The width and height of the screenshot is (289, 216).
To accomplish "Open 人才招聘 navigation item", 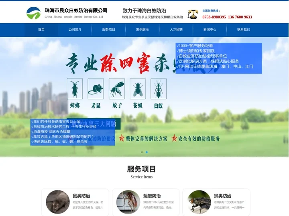I will tap(176, 30).
